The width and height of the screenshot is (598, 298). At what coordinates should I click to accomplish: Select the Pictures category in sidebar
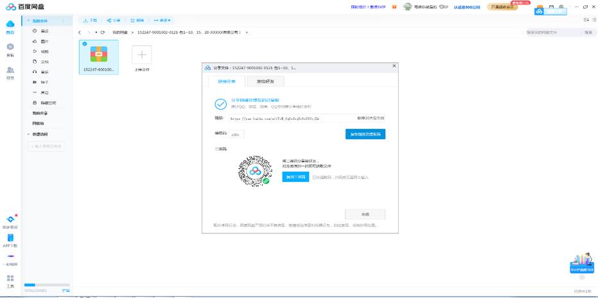(x=41, y=41)
